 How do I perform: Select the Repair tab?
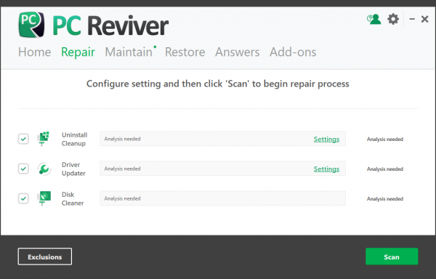point(78,52)
